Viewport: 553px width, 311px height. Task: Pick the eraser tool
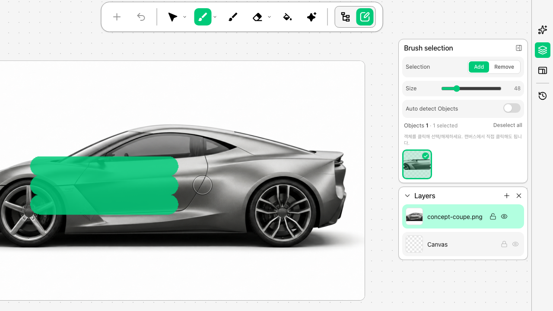257,17
